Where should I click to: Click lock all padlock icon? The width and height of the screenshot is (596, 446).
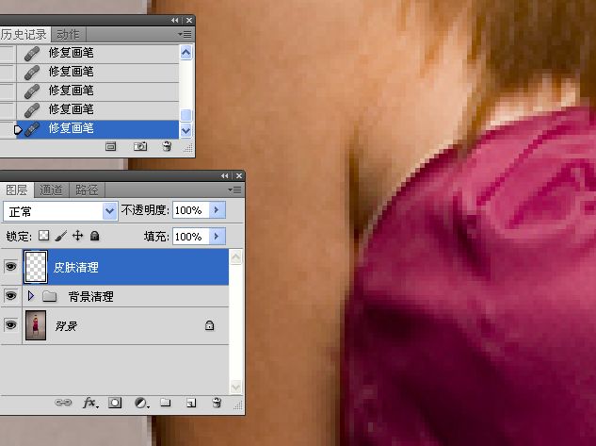pyautogui.click(x=95, y=236)
